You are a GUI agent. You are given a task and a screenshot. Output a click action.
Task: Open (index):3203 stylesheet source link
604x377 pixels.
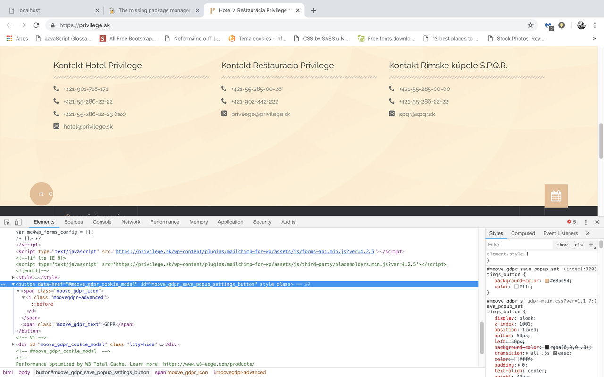(580, 269)
